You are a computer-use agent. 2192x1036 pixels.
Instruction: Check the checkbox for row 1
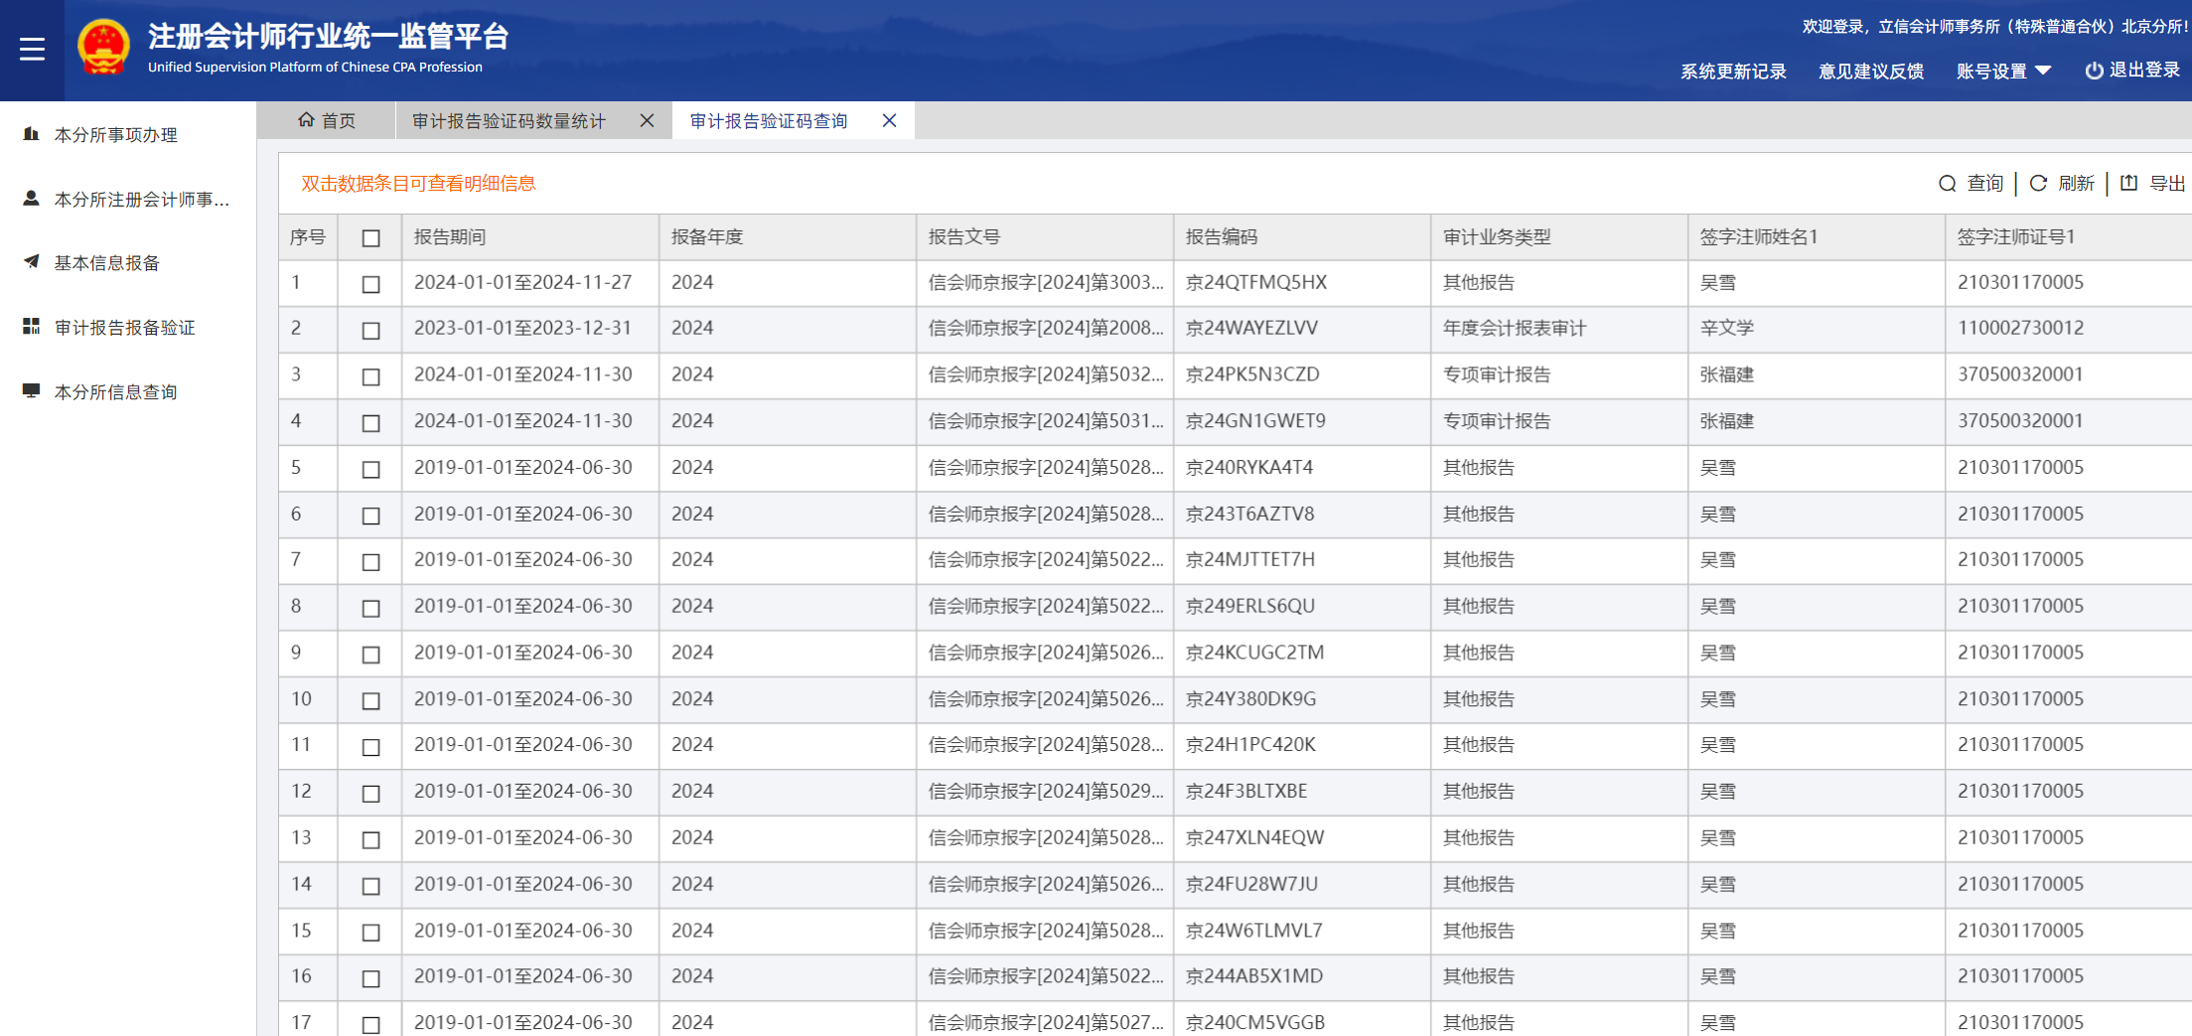(370, 284)
